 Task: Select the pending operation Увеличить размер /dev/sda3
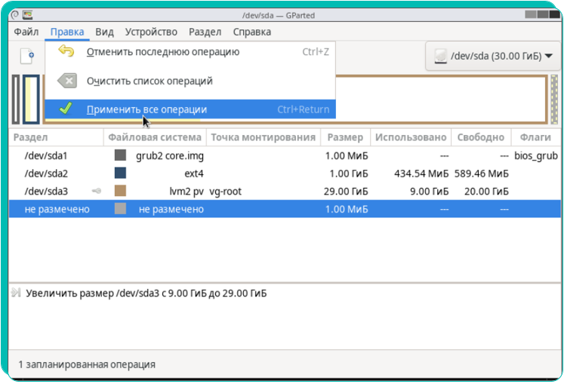point(146,293)
